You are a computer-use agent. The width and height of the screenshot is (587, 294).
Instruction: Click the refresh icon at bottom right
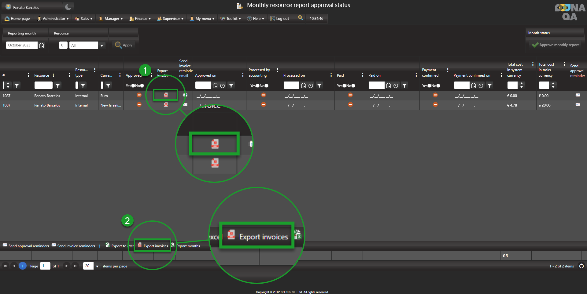point(581,266)
